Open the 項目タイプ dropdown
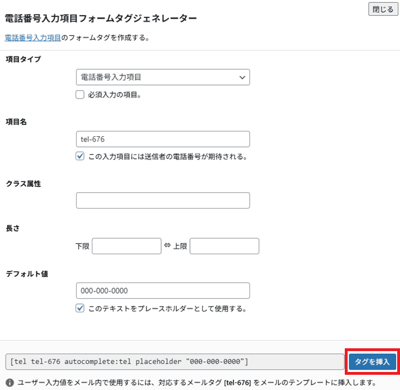 click(163, 77)
